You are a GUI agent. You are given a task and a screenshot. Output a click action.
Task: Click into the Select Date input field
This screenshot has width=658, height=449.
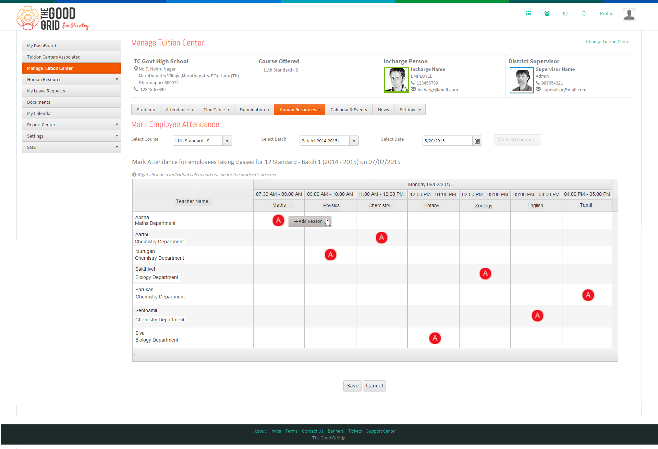(x=448, y=141)
